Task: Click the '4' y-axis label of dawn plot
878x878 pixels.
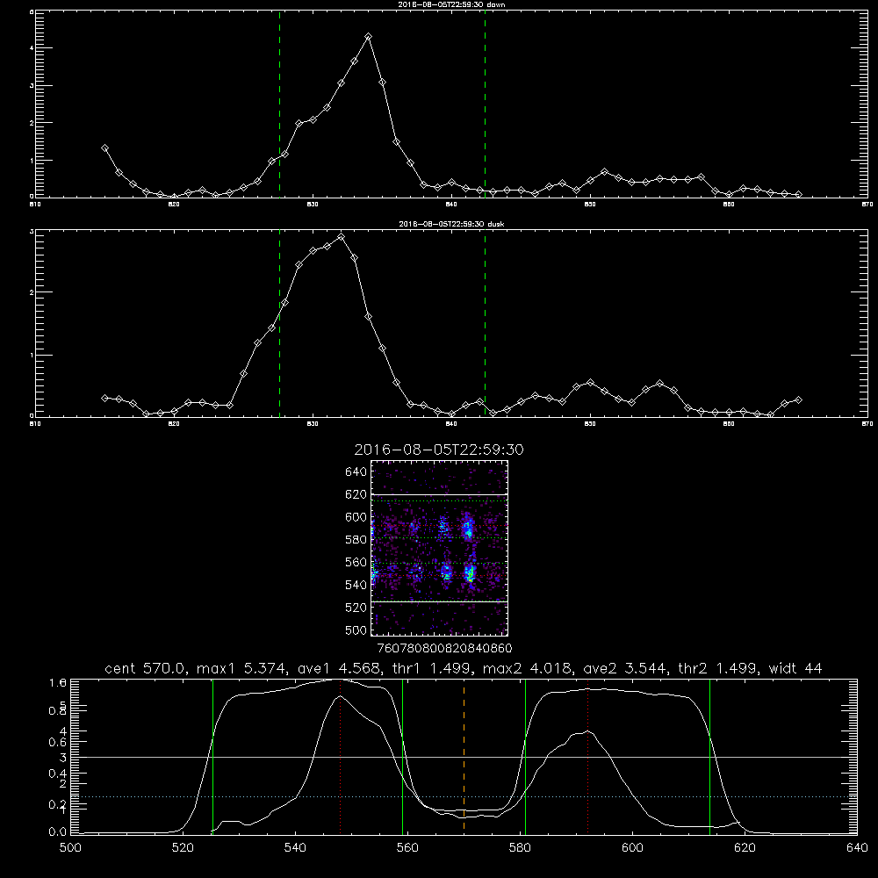Action: tap(32, 48)
